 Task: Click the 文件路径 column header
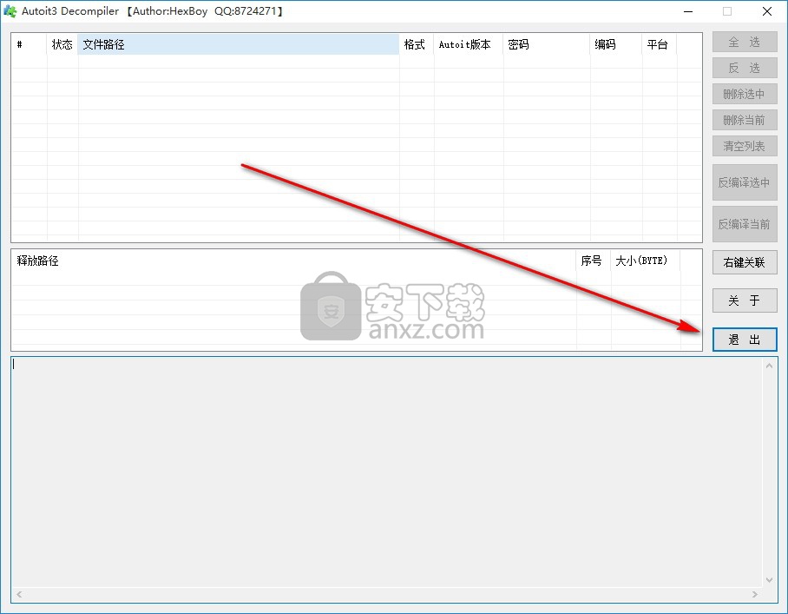(x=238, y=44)
